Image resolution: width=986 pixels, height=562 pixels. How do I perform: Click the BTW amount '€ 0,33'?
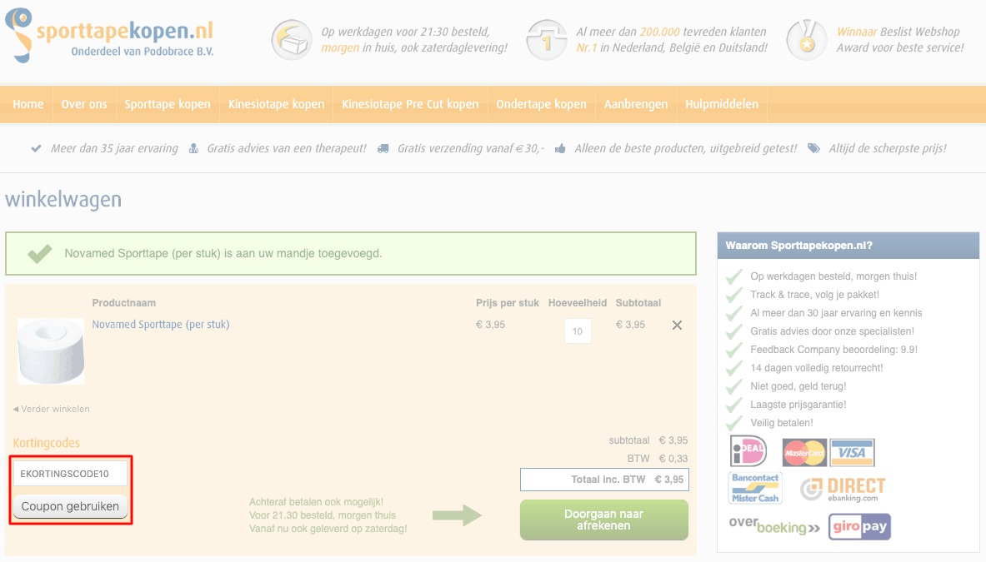click(673, 459)
